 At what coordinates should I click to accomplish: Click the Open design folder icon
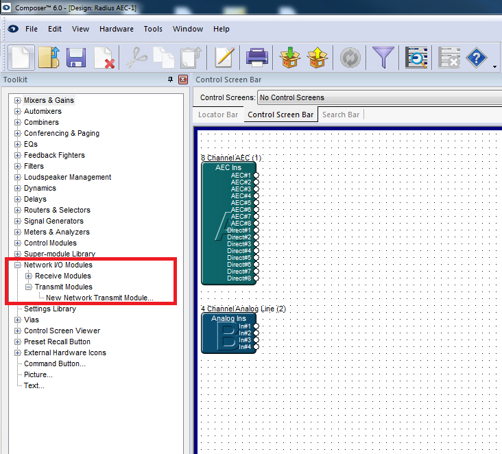pyautogui.click(x=49, y=58)
